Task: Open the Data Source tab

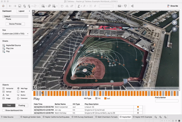Action: point(7,117)
